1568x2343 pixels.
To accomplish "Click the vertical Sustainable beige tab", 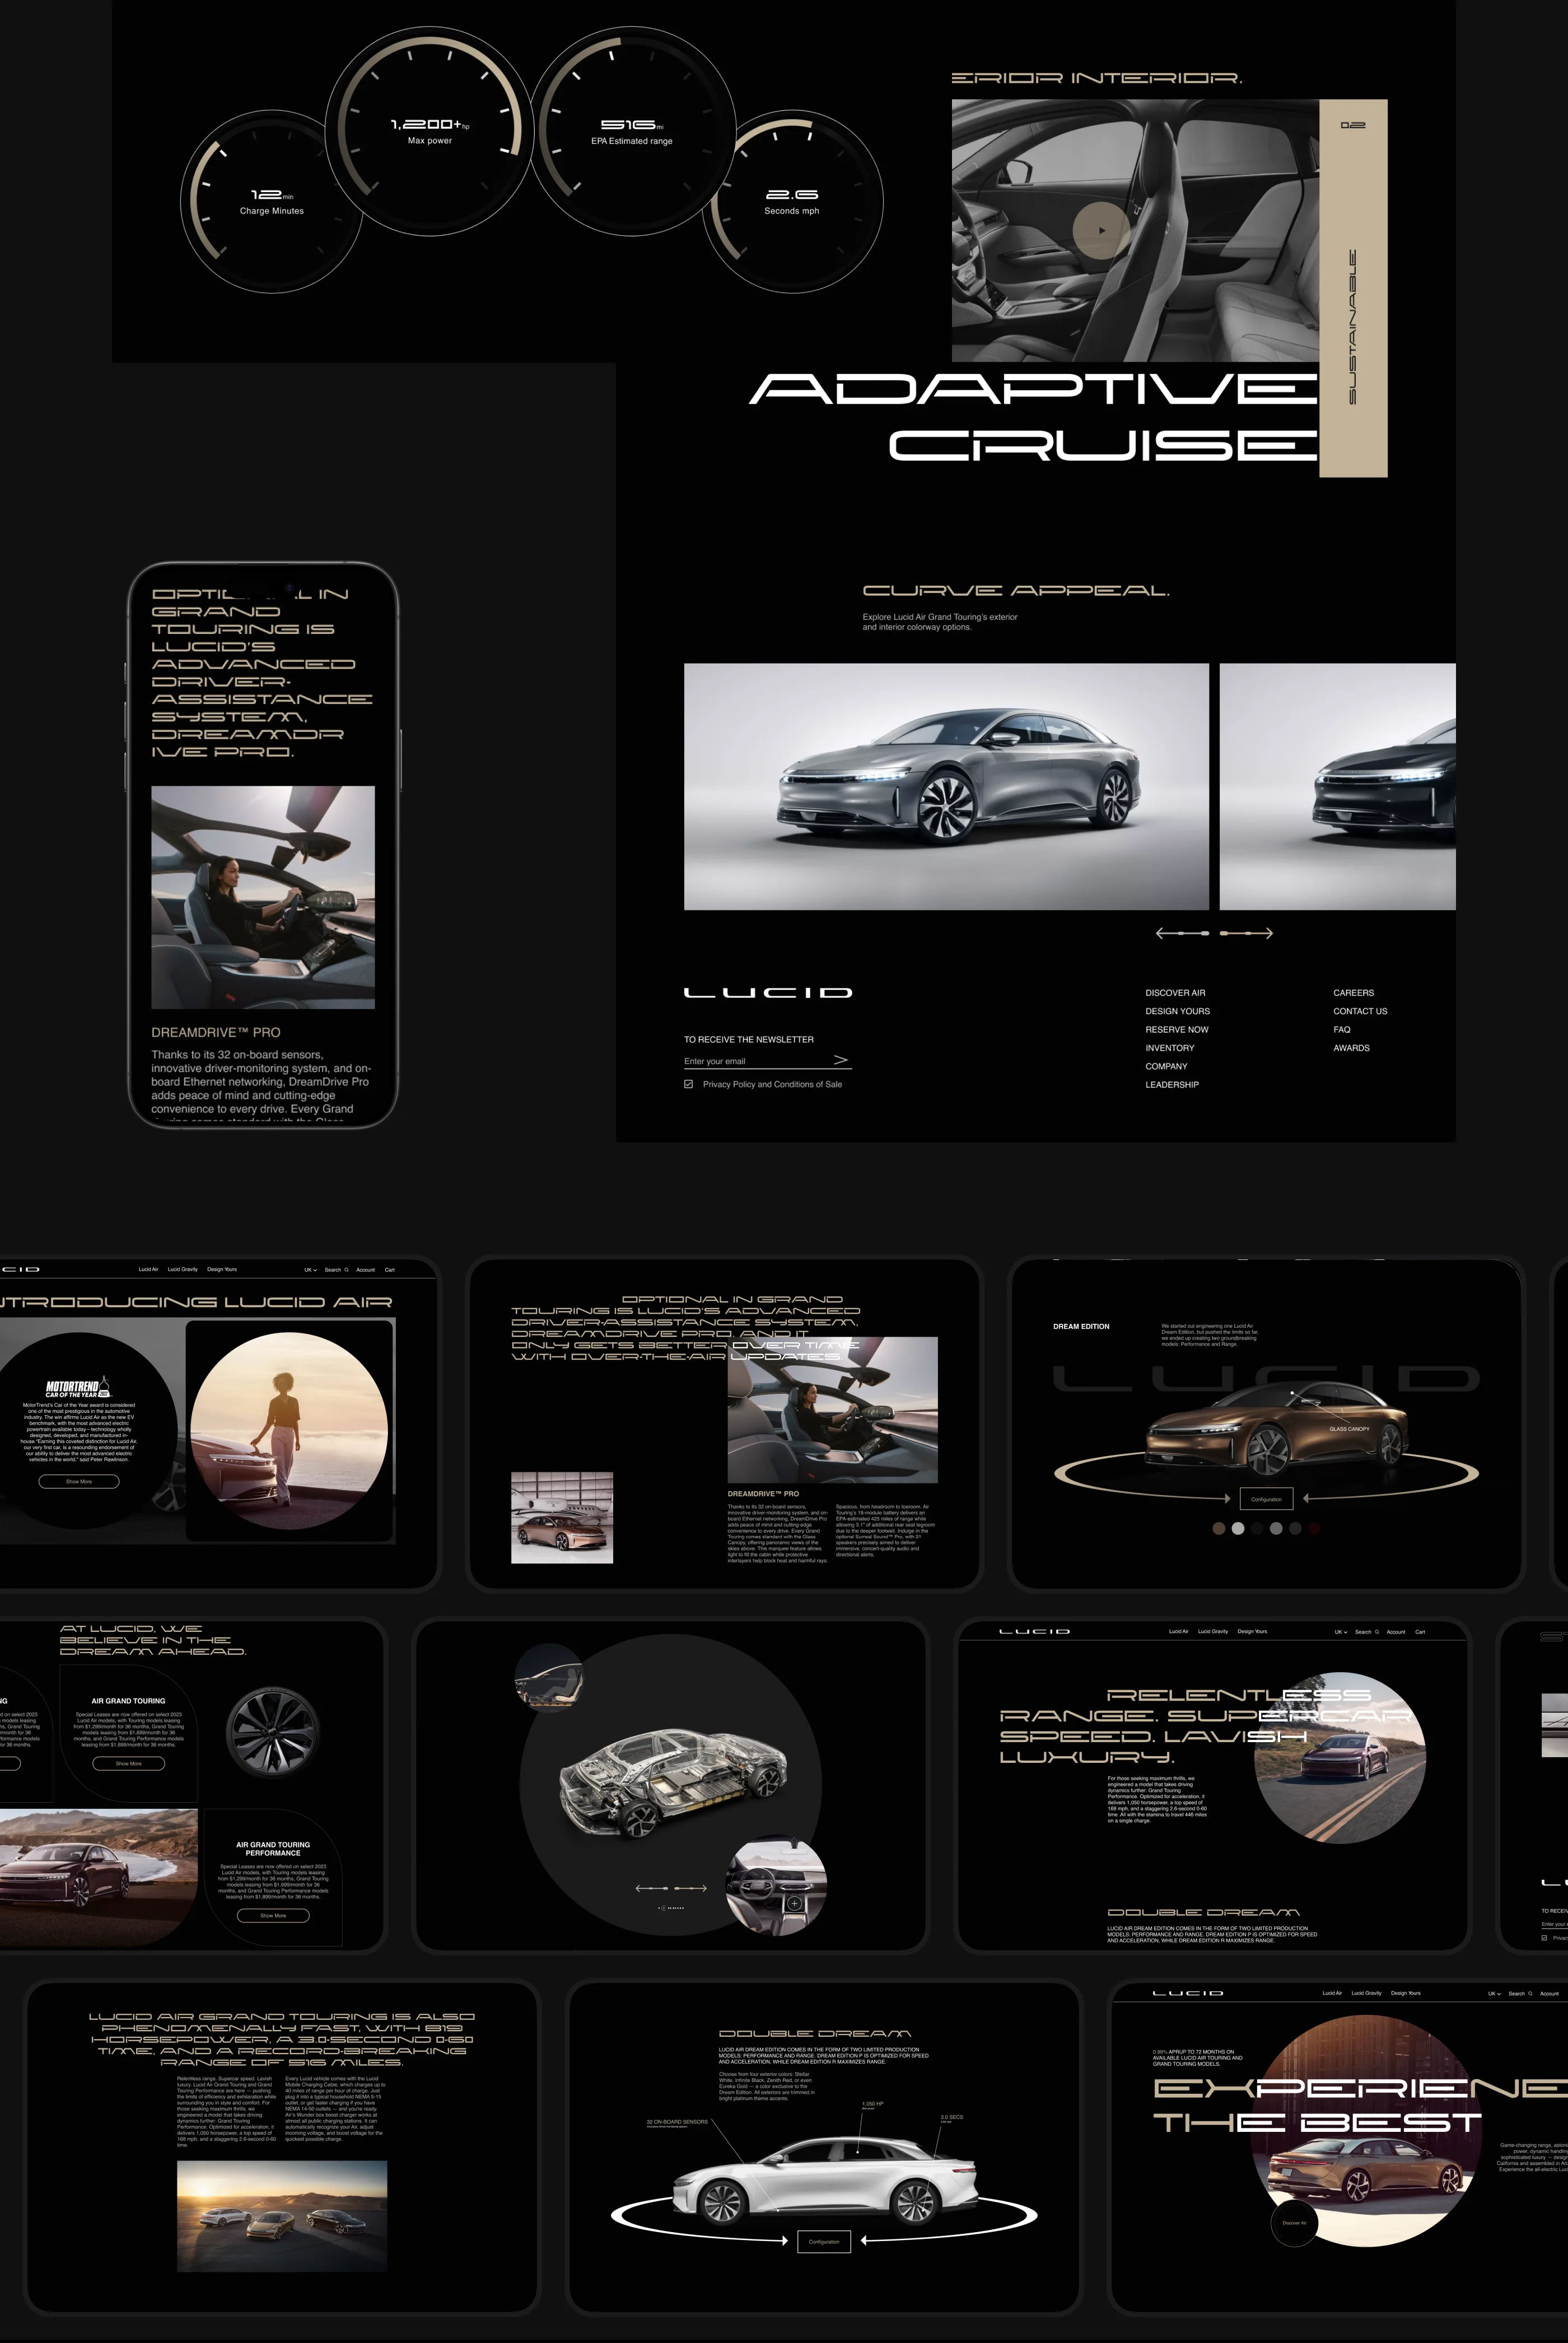I will [1353, 288].
